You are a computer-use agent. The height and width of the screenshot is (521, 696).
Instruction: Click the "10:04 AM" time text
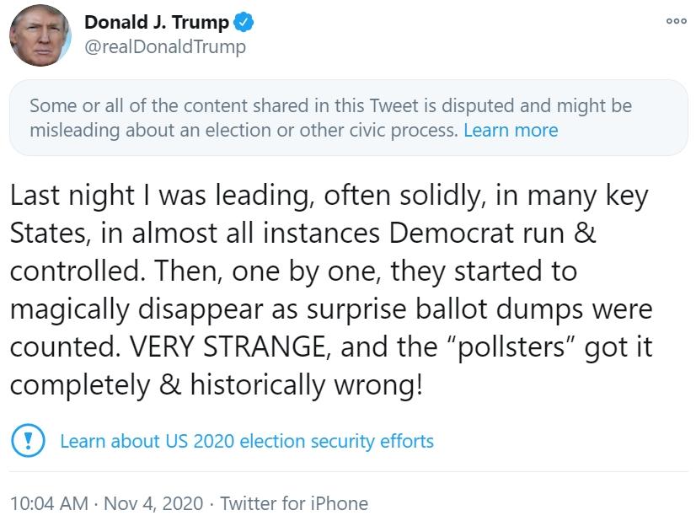[x=47, y=503]
